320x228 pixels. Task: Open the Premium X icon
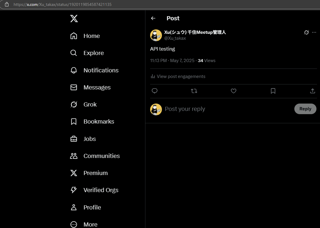pos(74,173)
